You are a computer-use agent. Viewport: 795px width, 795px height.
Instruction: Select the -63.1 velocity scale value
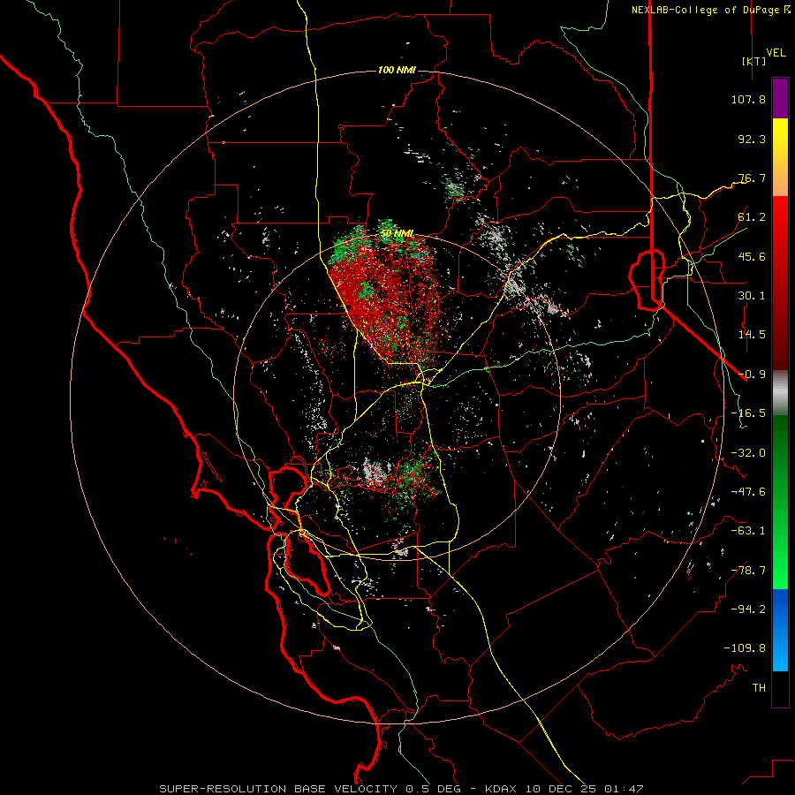748,531
